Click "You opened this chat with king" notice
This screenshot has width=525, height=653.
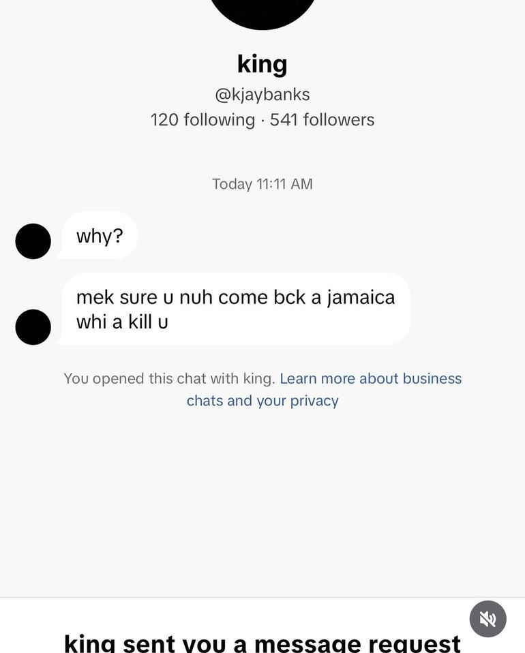pos(169,379)
